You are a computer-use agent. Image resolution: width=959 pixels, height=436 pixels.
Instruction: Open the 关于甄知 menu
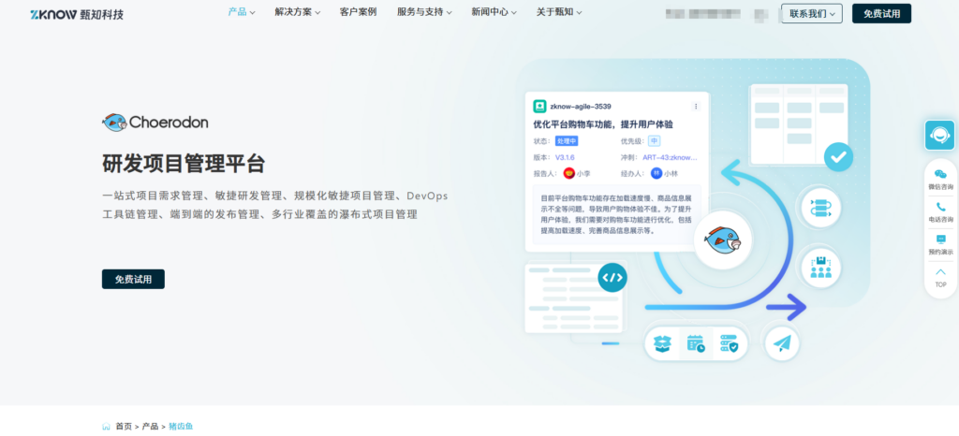(x=558, y=12)
